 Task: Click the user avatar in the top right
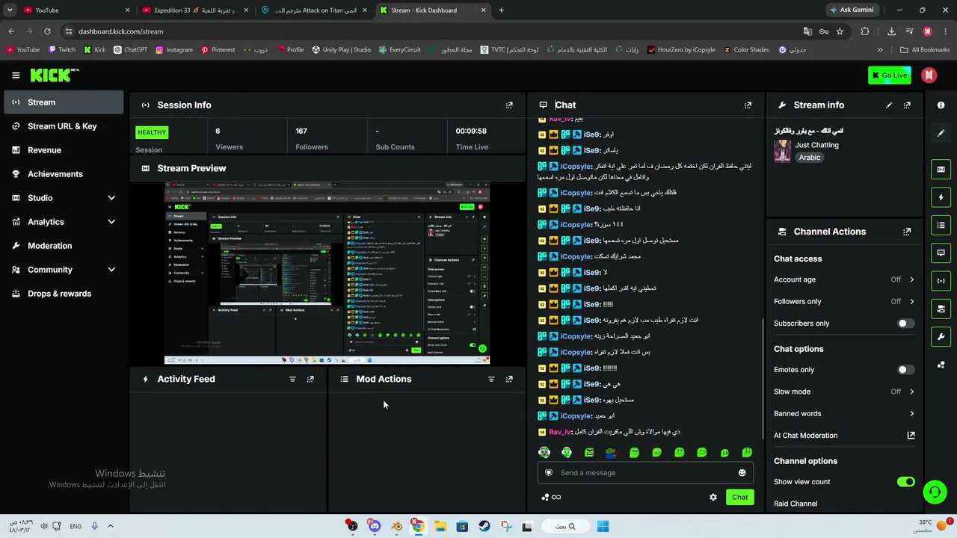coord(929,75)
